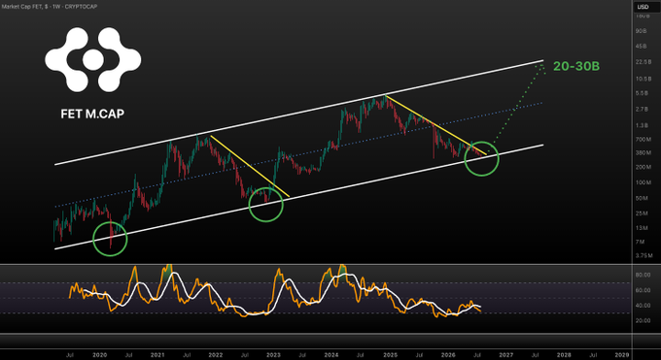Select the '20-30B' green target label
Screen dimensions: 661x360
(x=576, y=66)
